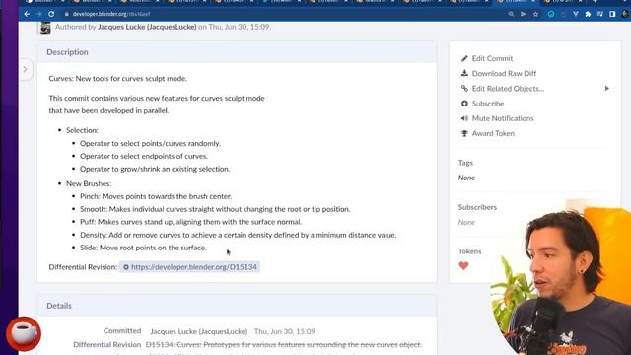Image resolution: width=631 pixels, height=355 pixels.
Task: Click the icon before the D15134 URL
Action: tap(125, 267)
